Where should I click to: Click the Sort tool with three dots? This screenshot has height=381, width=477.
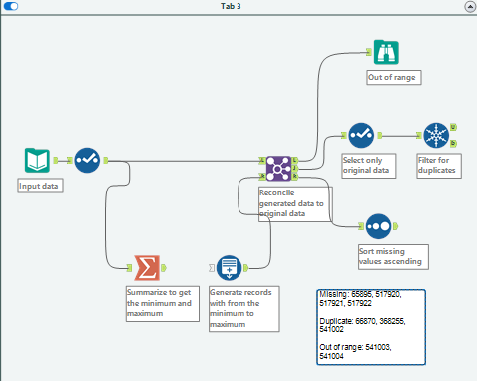click(x=378, y=226)
